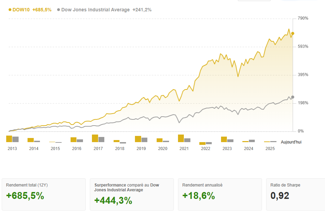The height and width of the screenshot is (213, 325).
Task: Click the yellow 2013 performance bar
Action: [9, 139]
